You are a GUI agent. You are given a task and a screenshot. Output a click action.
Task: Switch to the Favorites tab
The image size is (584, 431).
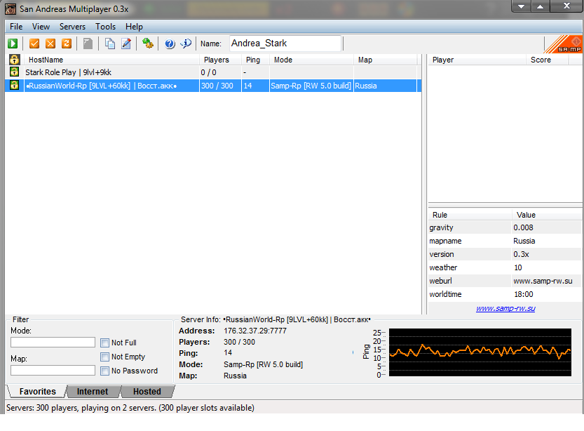coord(37,392)
